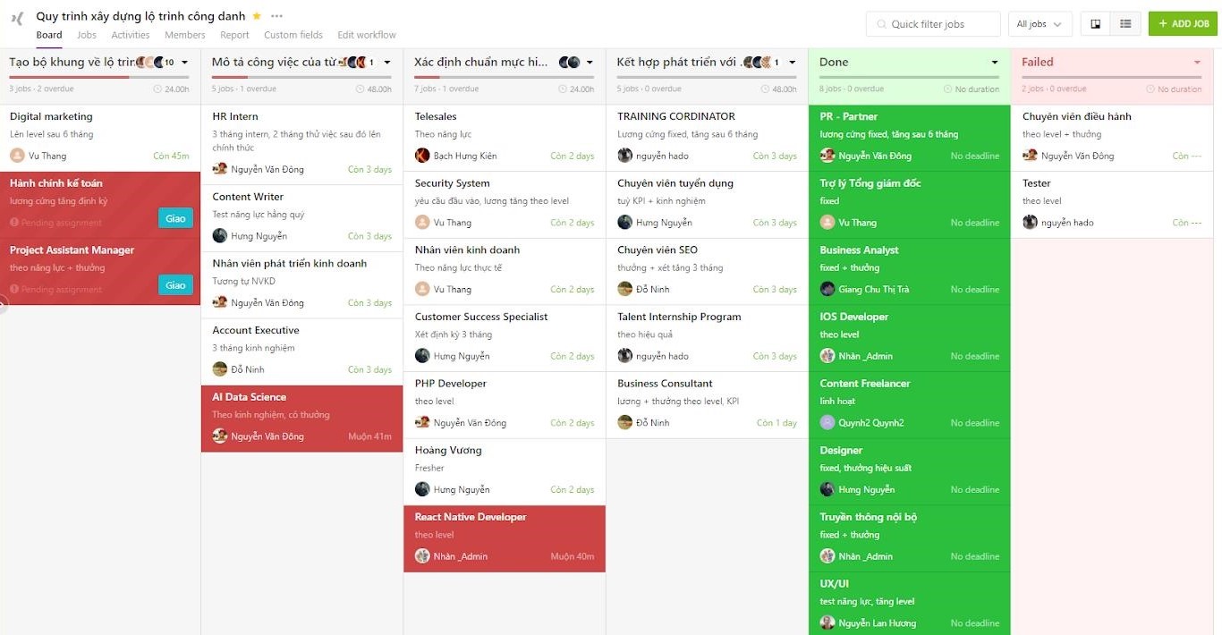Click avatar on PR - Partner card

click(827, 156)
